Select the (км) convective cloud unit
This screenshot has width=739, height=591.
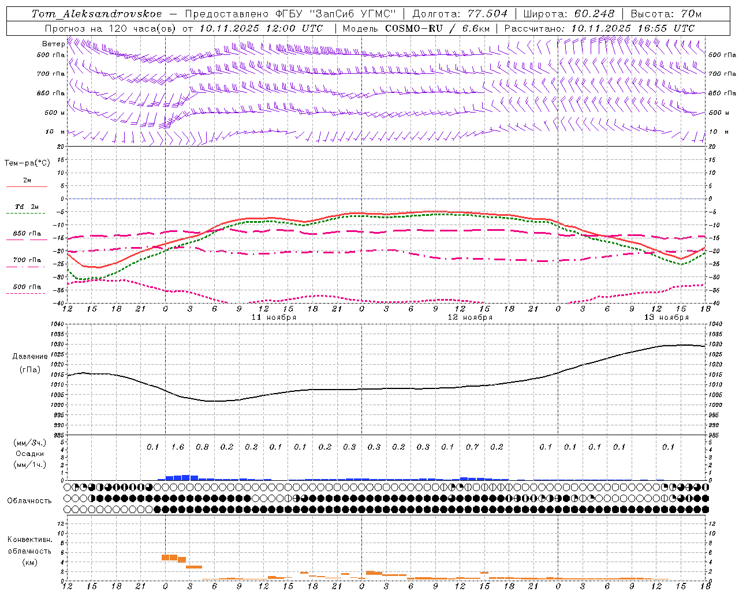pyautogui.click(x=29, y=562)
